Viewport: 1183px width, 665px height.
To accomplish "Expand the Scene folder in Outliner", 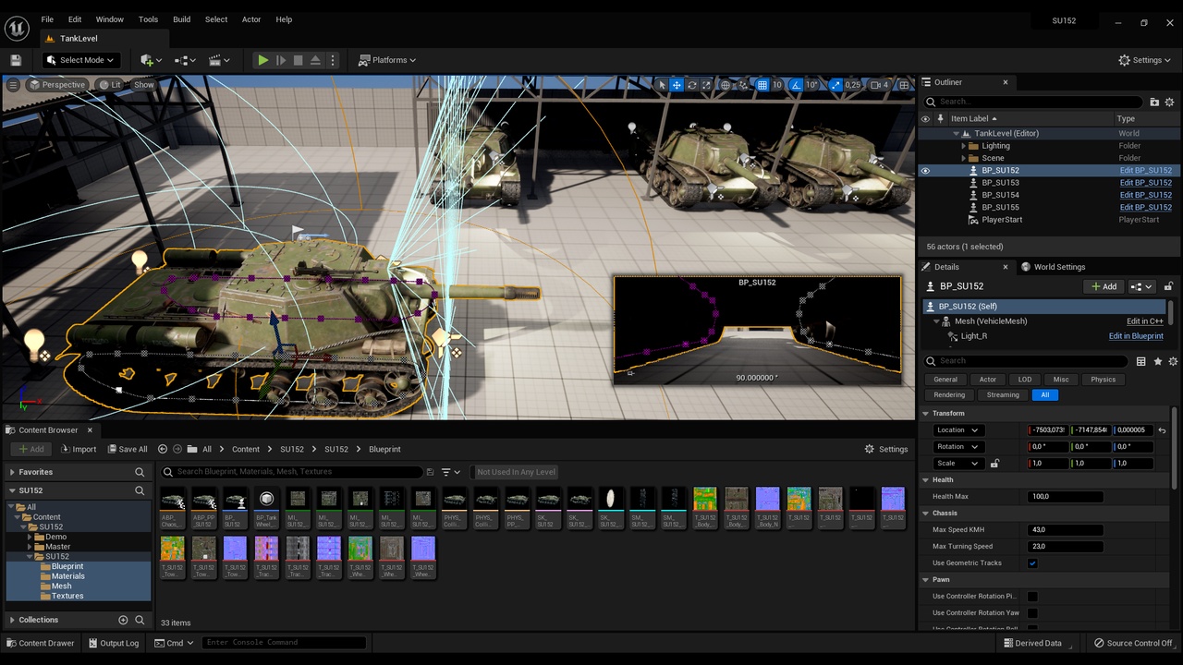I will tap(963, 158).
